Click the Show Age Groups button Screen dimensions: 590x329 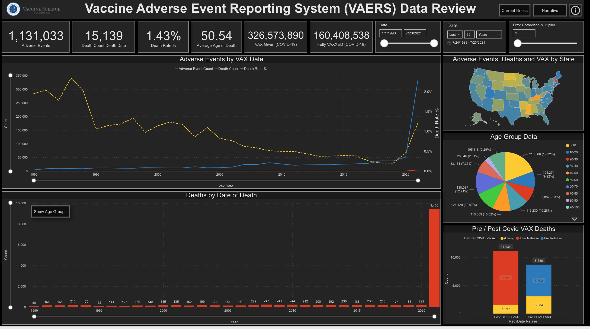[50, 212]
